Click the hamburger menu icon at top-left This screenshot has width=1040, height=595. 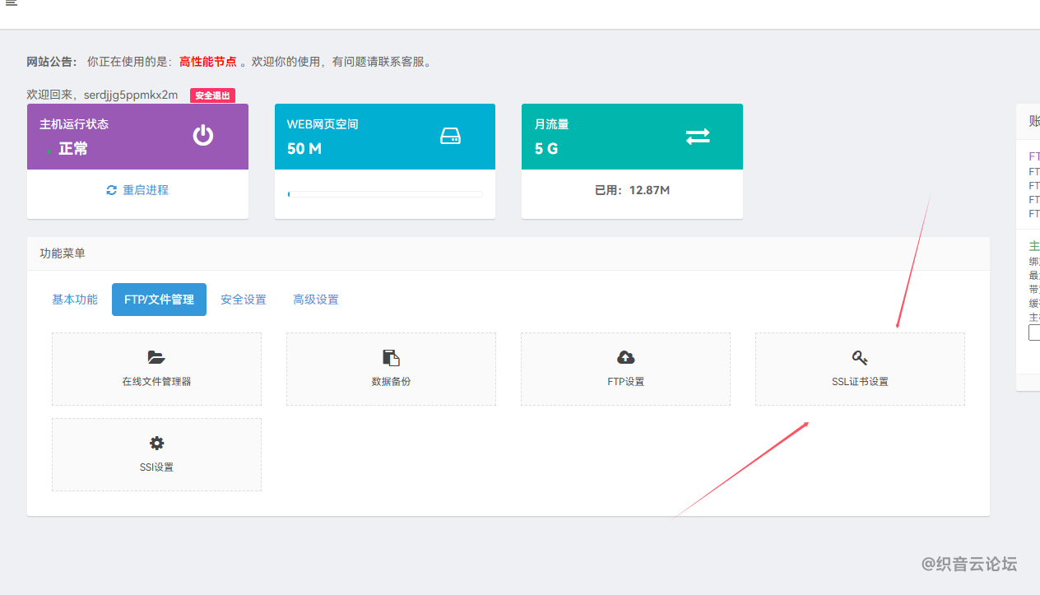click(x=12, y=3)
